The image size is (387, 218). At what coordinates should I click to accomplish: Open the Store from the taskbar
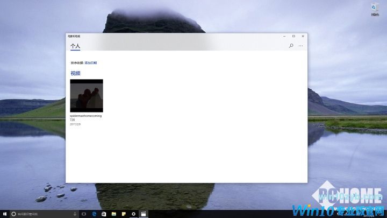click(x=104, y=214)
